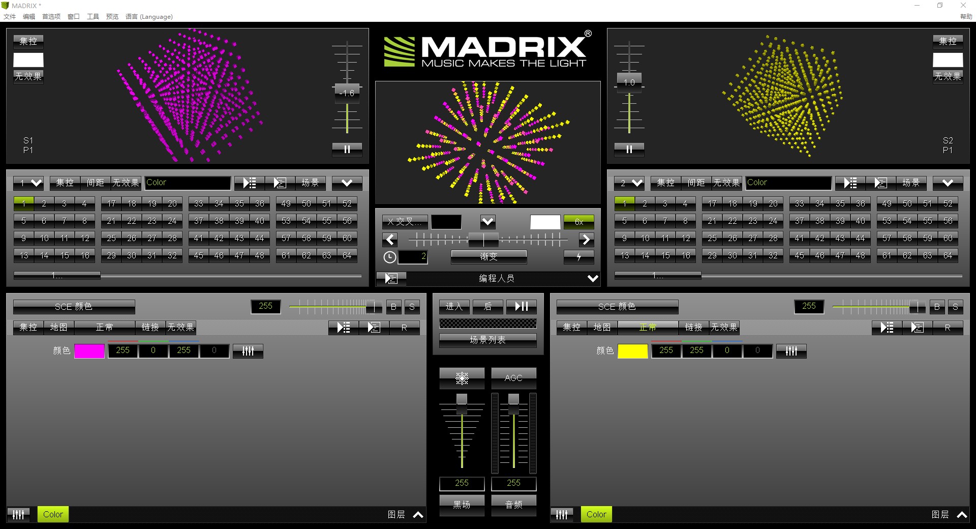Click left effect panel list-arrow icon

(374, 328)
